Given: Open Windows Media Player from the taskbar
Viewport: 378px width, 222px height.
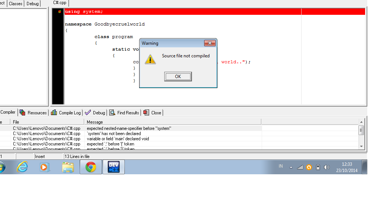Looking at the screenshot, I should [45, 167].
